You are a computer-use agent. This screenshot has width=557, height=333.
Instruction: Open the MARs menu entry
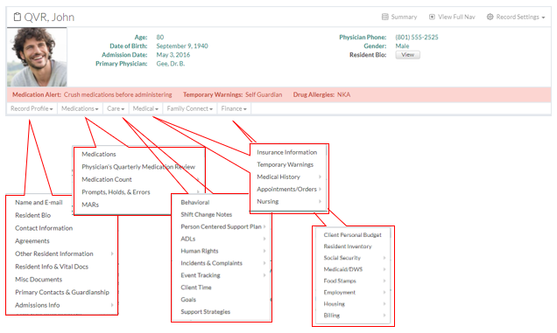pyautogui.click(x=90, y=205)
